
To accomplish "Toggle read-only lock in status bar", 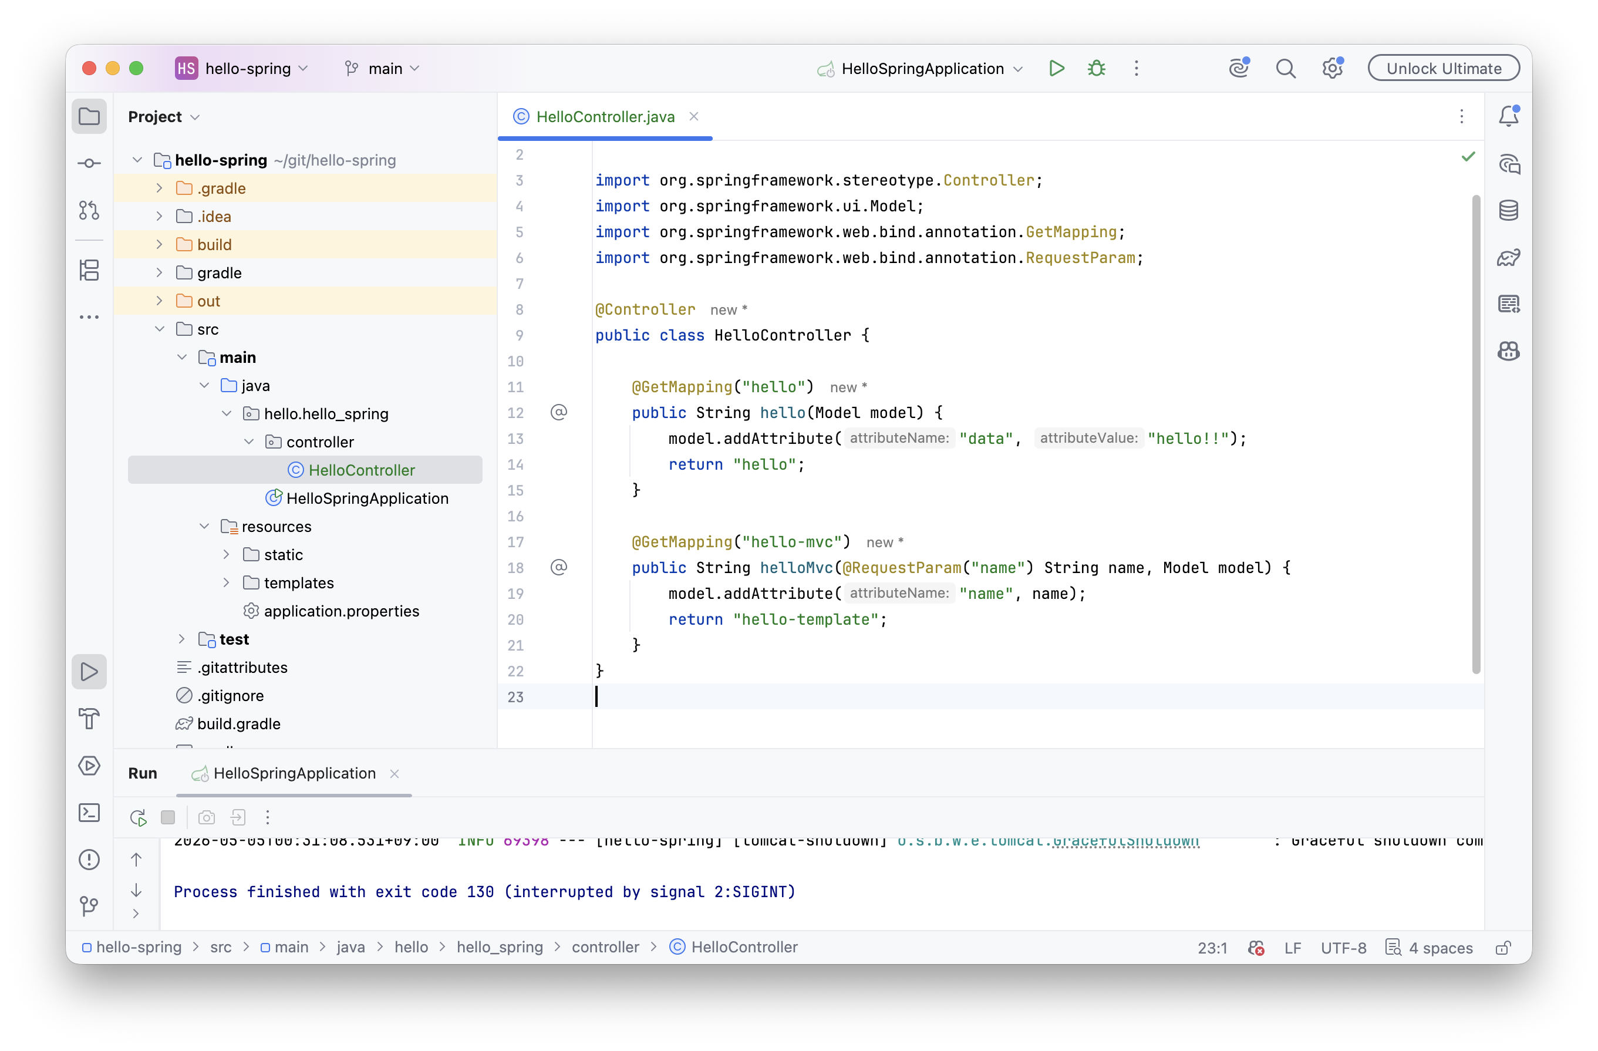I will [x=1503, y=948].
